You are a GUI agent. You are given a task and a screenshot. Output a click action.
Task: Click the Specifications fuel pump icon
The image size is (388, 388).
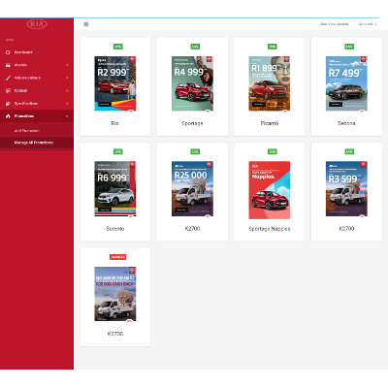pyautogui.click(x=8, y=104)
